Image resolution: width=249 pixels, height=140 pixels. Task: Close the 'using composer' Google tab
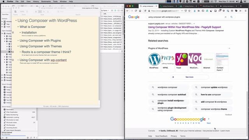pyautogui.click(x=156, y=6)
